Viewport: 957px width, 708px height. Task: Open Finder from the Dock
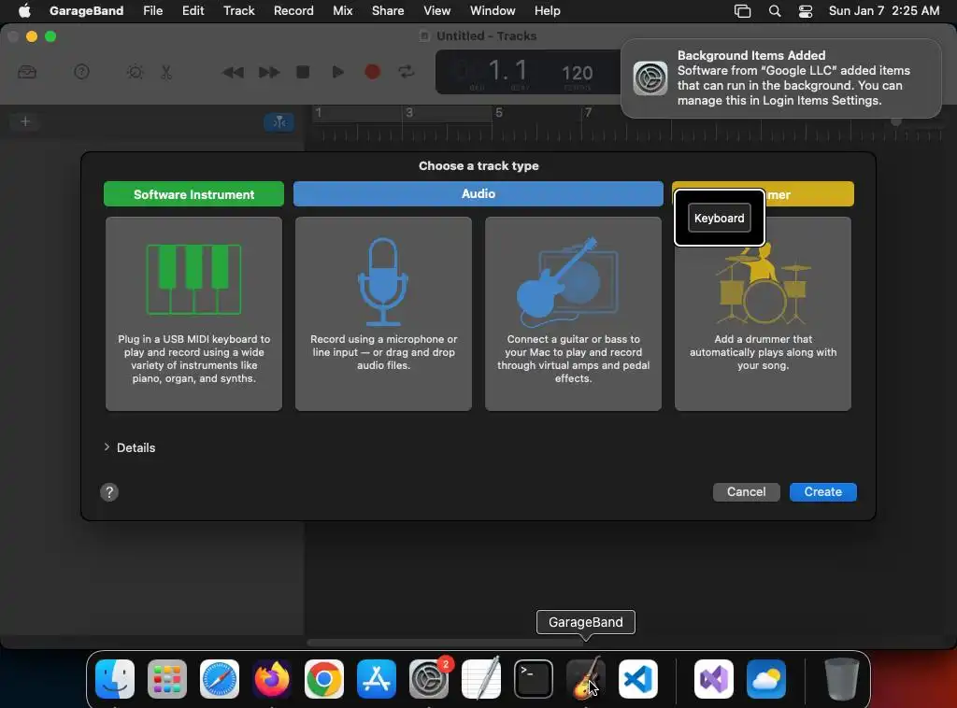(x=115, y=679)
